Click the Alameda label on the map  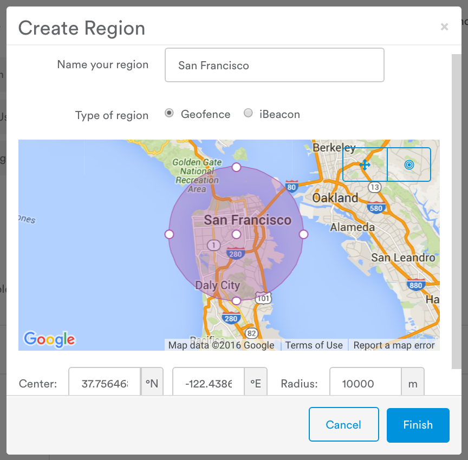pyautogui.click(x=352, y=227)
